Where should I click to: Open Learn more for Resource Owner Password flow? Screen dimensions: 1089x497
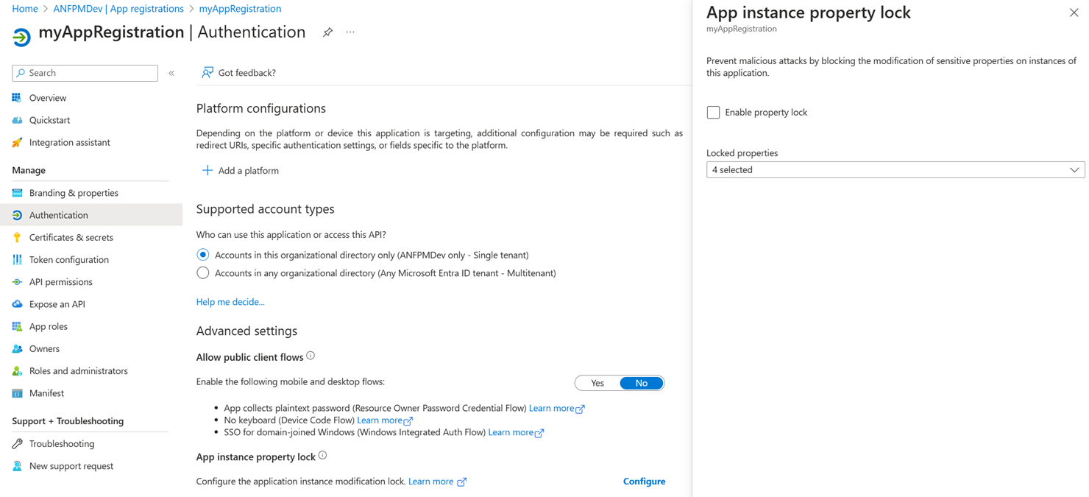(x=557, y=408)
